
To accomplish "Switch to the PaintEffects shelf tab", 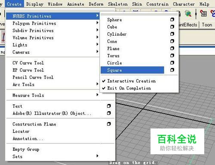I will click(x=188, y=25).
